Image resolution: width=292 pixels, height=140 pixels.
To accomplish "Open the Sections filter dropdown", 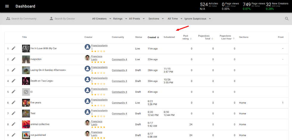I will point(156,19).
